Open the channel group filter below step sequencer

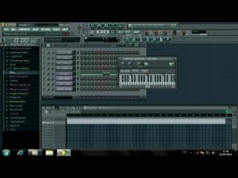click(57, 97)
